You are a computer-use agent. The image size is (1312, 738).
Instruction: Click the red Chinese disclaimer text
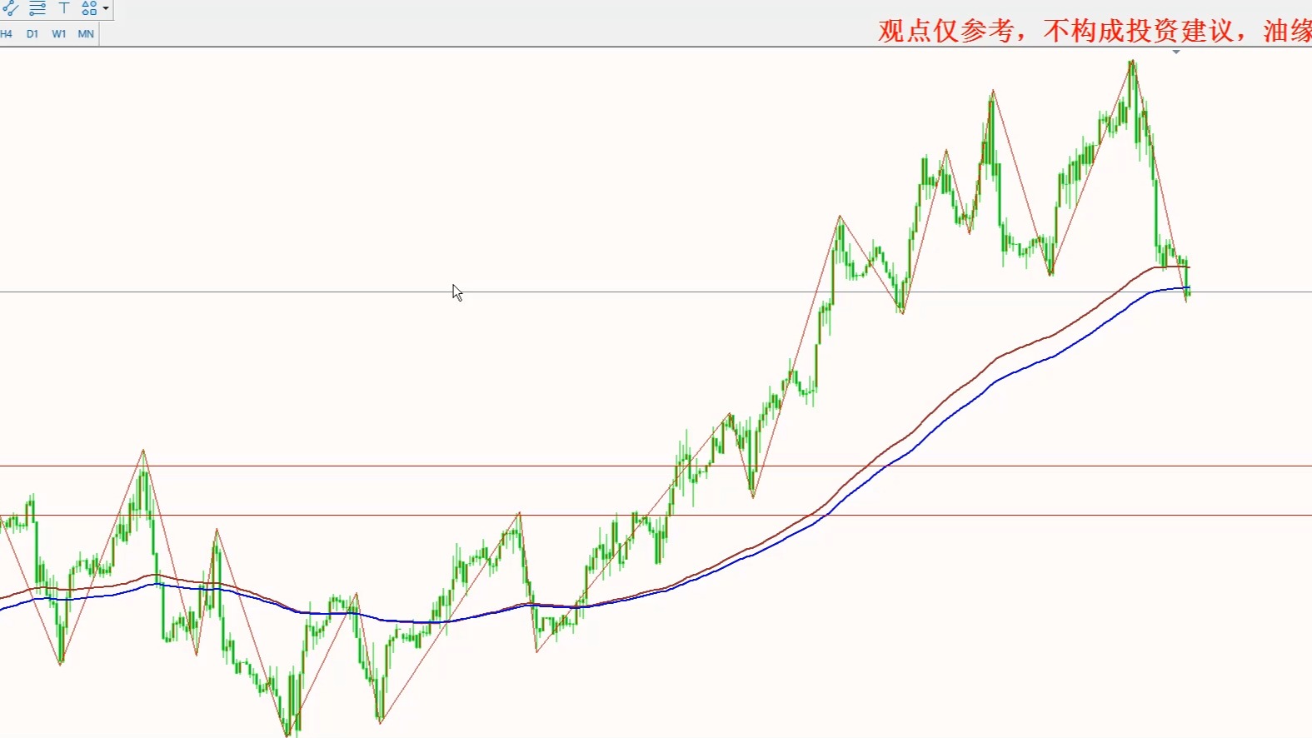point(1093,32)
